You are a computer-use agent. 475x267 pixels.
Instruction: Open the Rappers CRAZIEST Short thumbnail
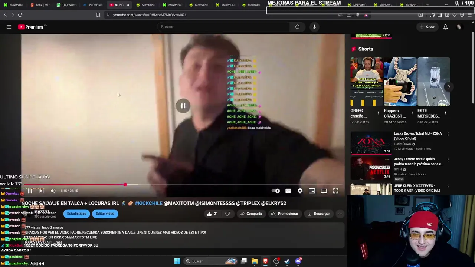[x=400, y=82]
